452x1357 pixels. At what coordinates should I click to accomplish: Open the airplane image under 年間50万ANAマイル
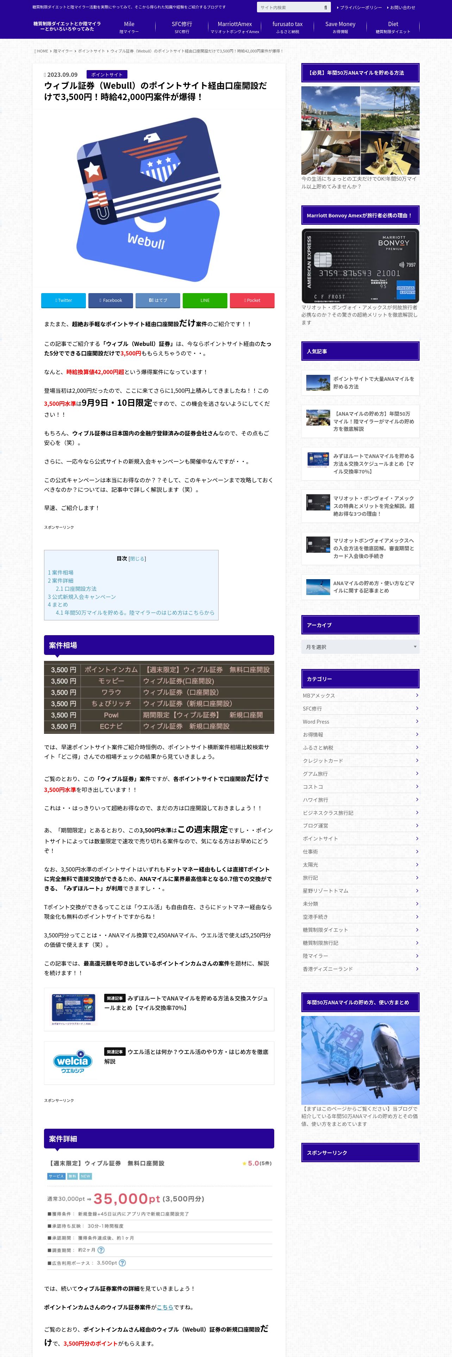click(x=360, y=1060)
